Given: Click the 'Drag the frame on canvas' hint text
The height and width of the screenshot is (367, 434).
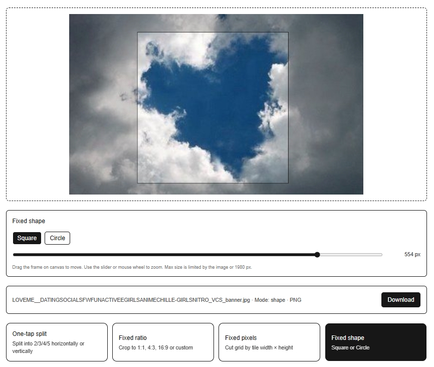Looking at the screenshot, I should (x=132, y=267).
